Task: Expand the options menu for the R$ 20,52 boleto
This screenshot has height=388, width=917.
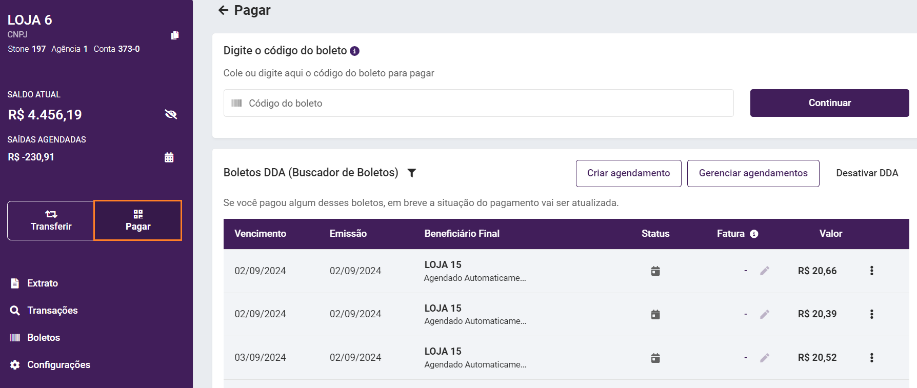Action: 871,358
